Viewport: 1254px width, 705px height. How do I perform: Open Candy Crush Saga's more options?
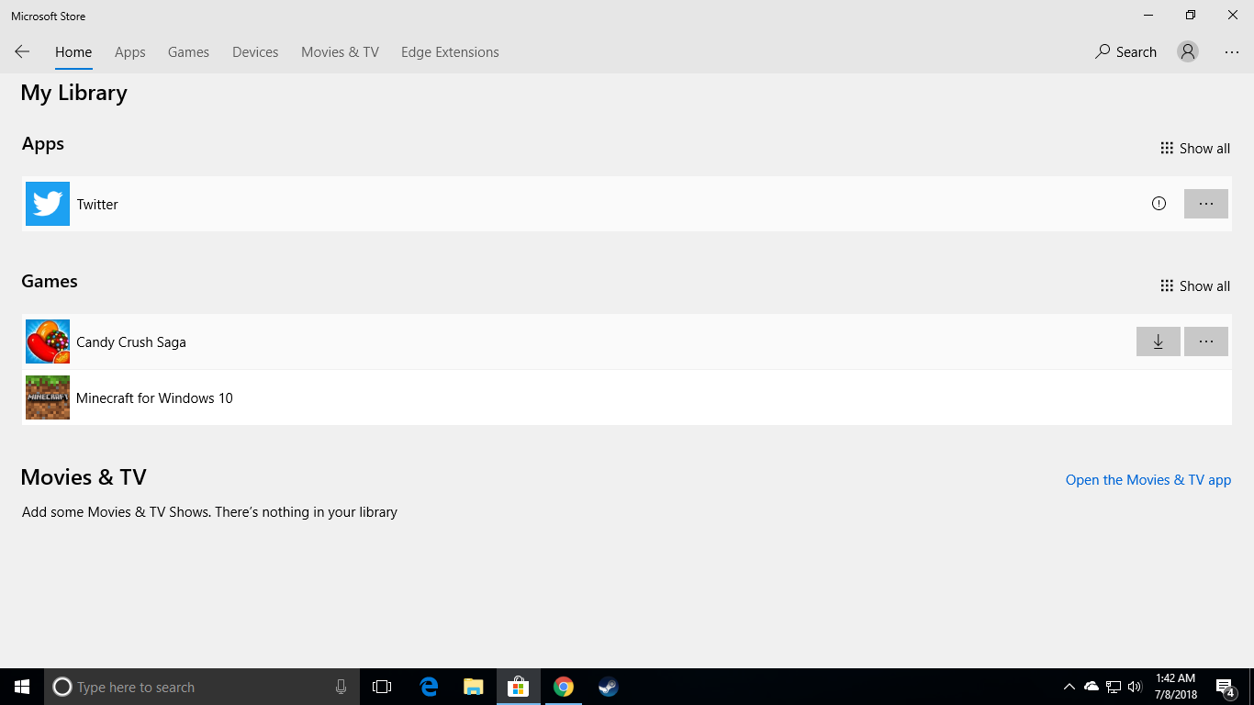1206,341
